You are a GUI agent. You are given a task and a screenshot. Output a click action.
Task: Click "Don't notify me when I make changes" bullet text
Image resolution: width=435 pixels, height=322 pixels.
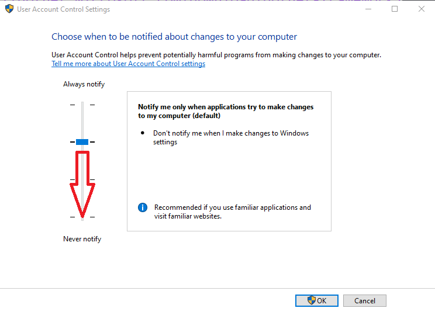(x=231, y=137)
